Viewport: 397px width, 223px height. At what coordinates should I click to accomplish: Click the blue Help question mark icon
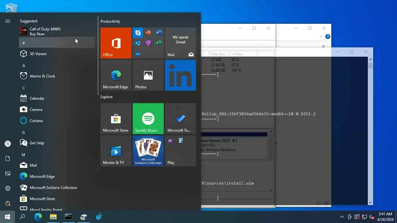point(328,37)
